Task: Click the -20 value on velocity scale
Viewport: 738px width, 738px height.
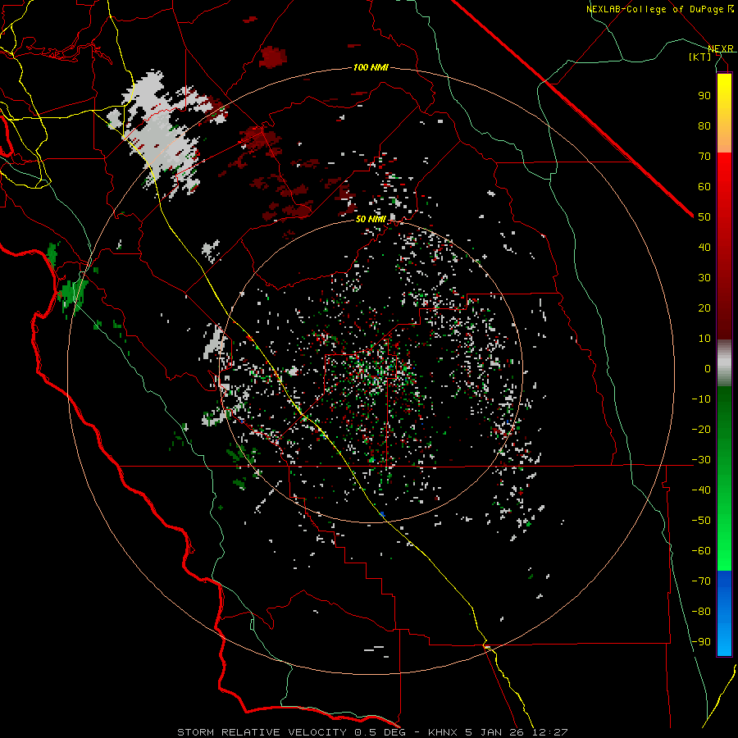Action: click(701, 430)
